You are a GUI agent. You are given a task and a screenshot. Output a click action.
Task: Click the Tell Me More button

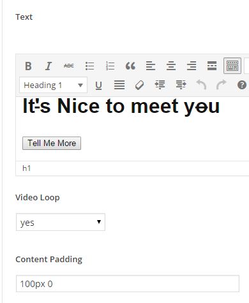pos(52,143)
